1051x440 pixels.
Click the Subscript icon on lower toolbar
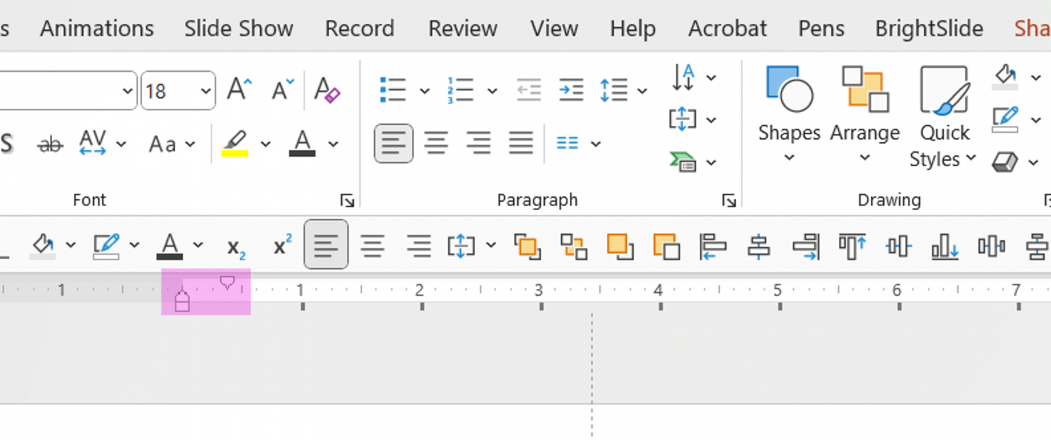coord(234,248)
